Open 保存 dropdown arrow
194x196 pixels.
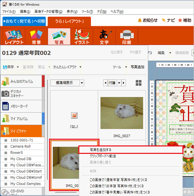pos(18,67)
